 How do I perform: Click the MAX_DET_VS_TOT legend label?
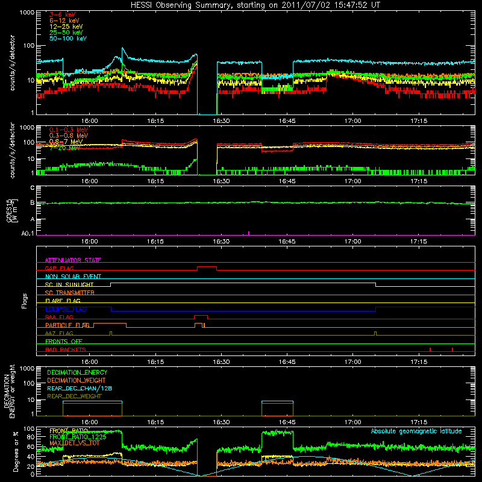coord(75,443)
